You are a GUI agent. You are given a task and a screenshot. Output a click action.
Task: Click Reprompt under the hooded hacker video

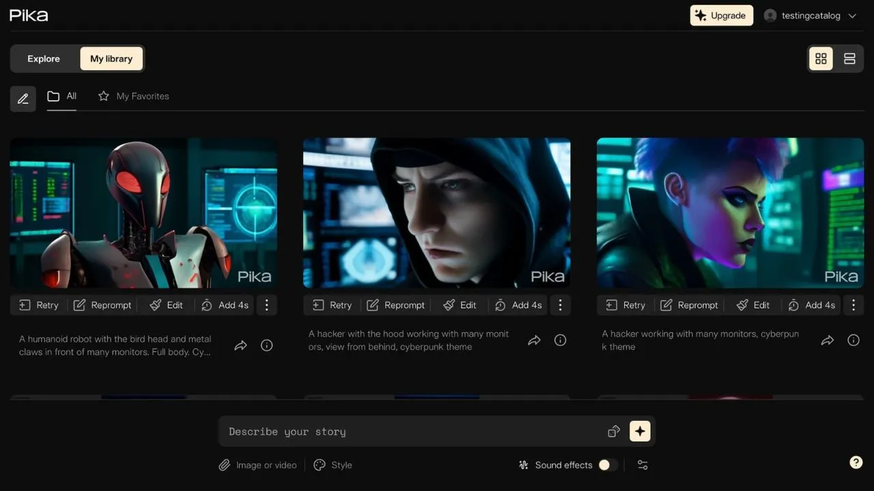click(x=396, y=305)
